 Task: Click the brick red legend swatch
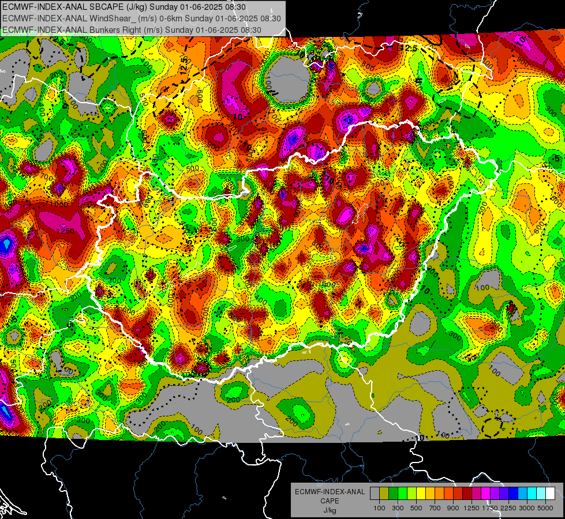coord(458,493)
